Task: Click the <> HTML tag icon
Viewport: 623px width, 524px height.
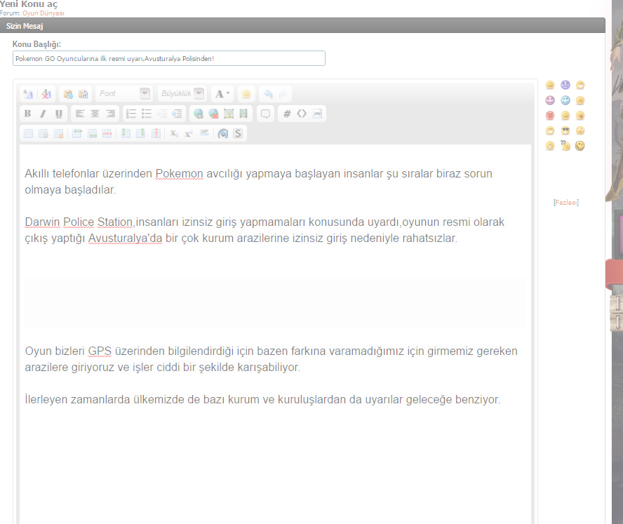Action: [x=302, y=114]
